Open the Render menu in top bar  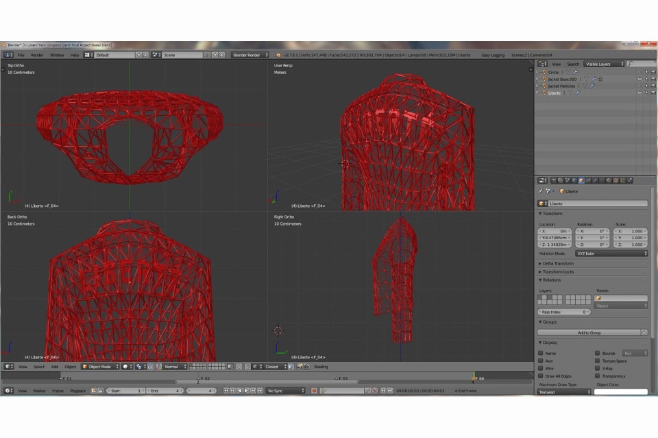(x=36, y=55)
